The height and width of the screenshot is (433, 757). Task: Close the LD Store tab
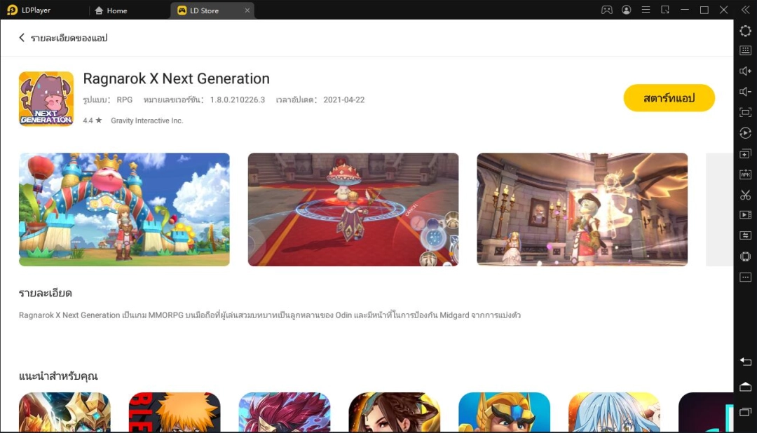pos(247,10)
